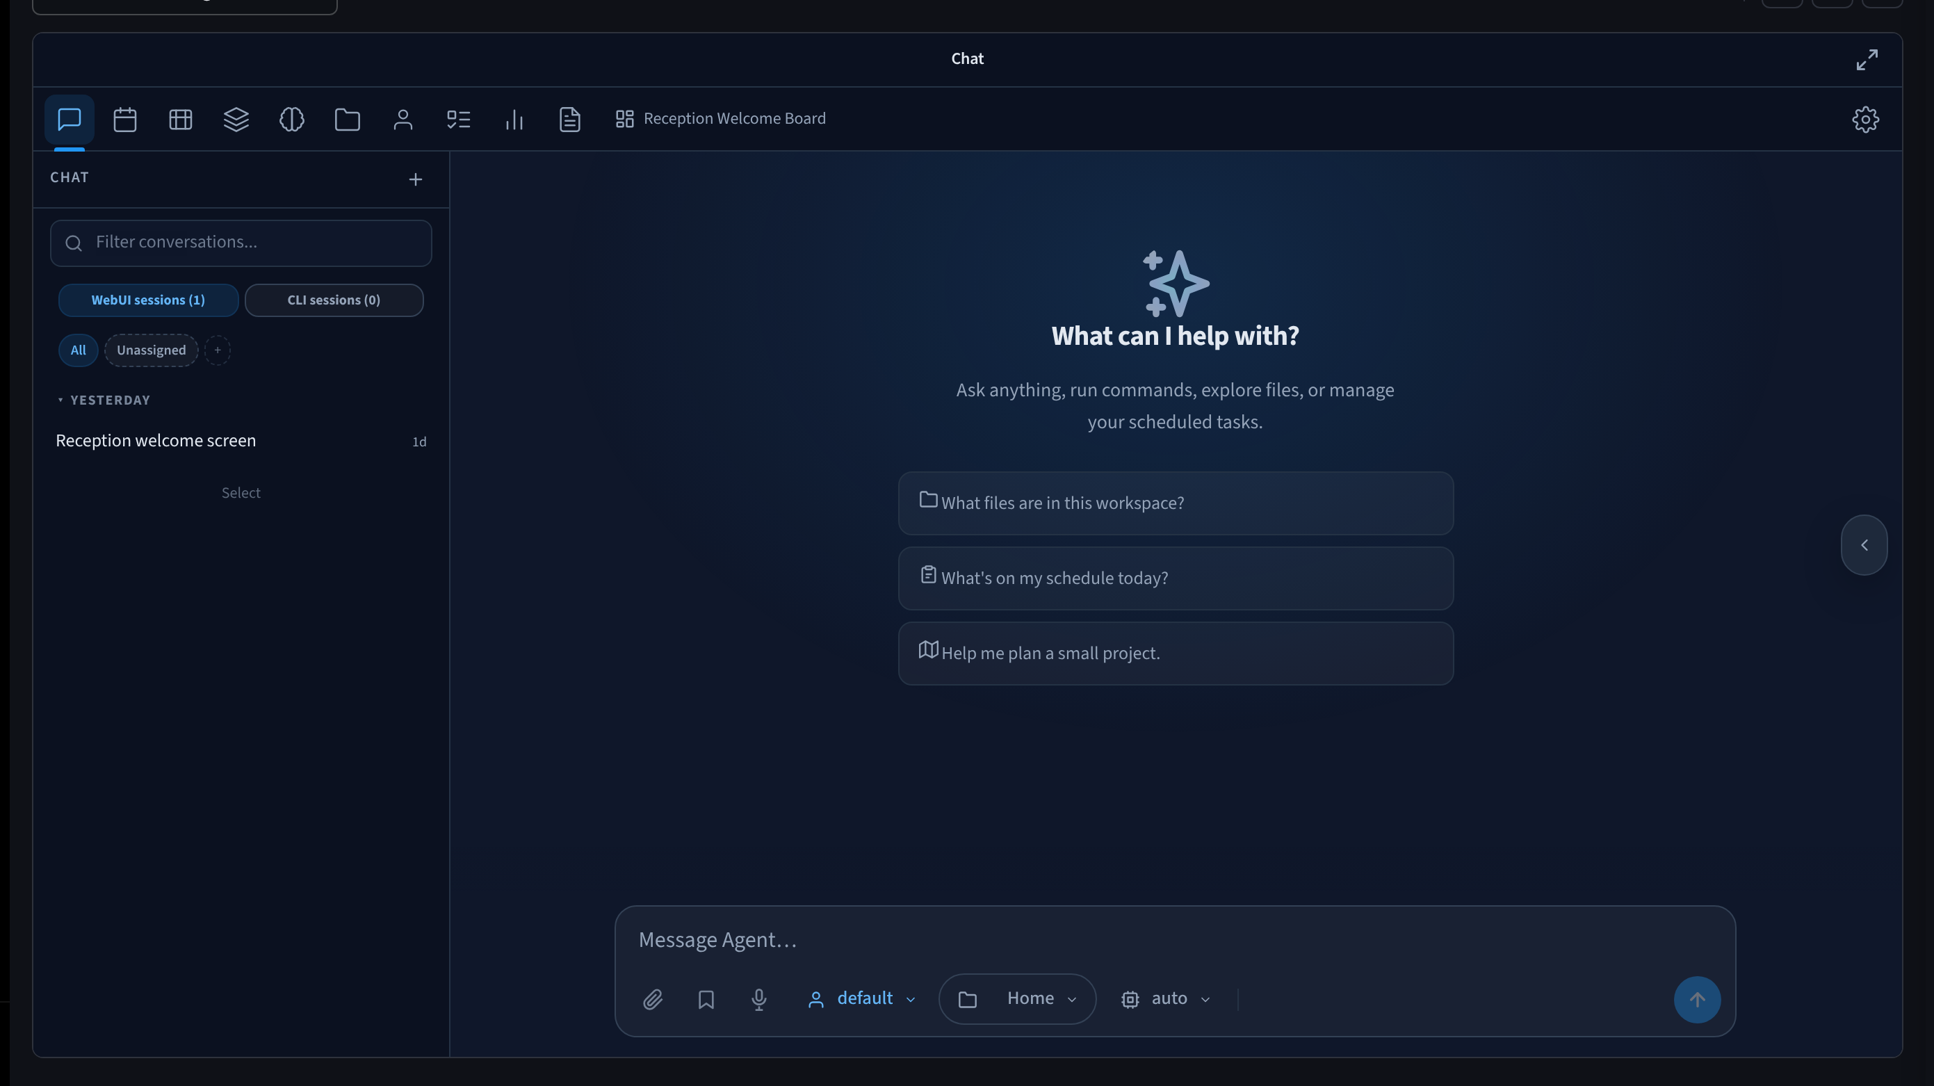The height and width of the screenshot is (1086, 1934).
Task: Open the default profile dropdown
Action: click(861, 999)
